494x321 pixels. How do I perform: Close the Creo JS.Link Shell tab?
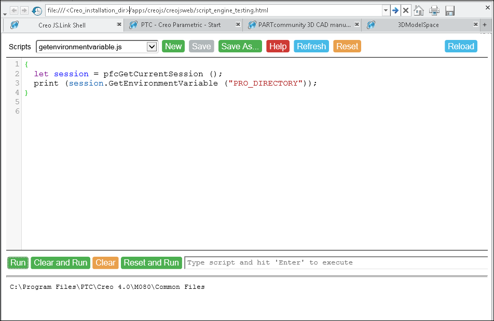[119, 24]
